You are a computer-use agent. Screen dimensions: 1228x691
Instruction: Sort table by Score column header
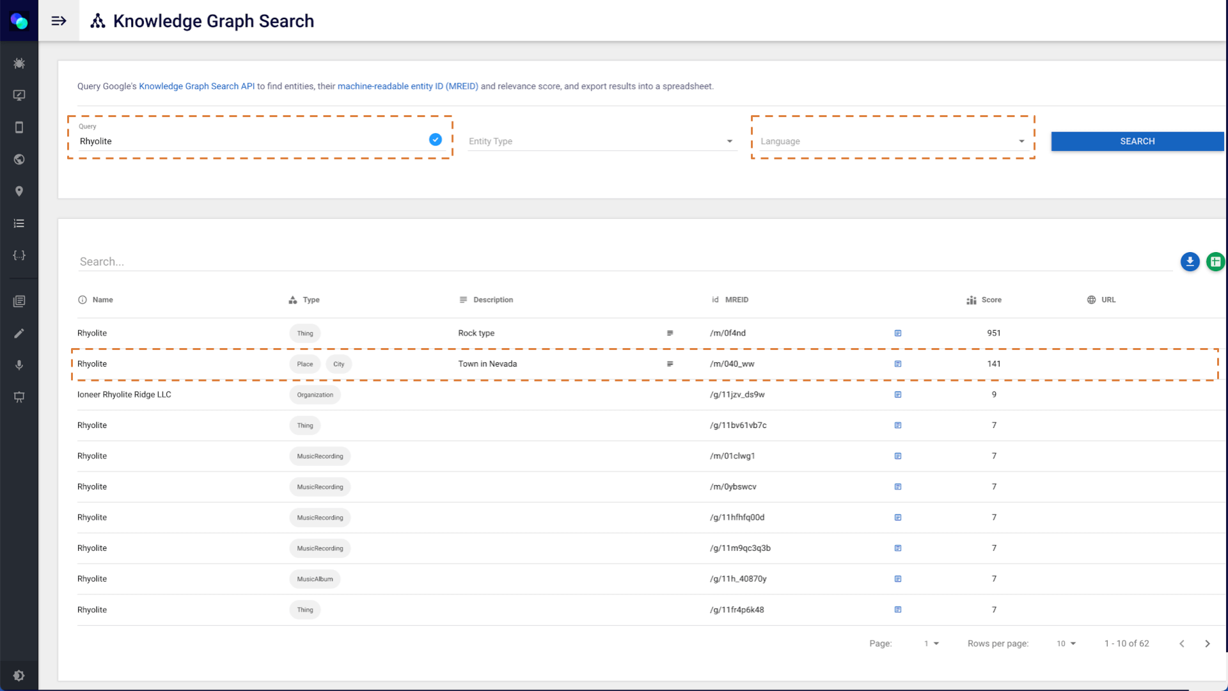(x=991, y=300)
